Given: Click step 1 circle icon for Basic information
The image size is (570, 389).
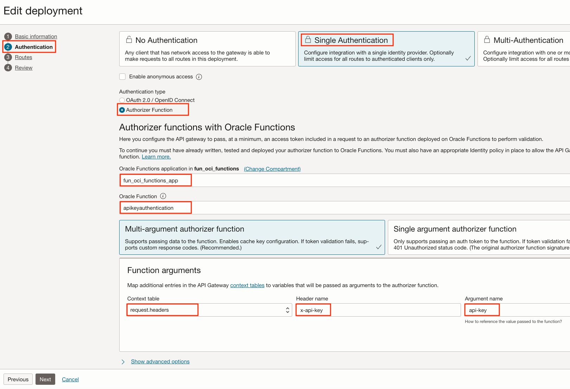Looking at the screenshot, I should 8,37.
